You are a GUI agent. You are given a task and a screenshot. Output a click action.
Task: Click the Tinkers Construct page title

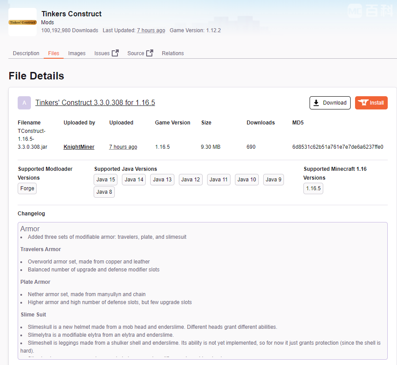72,14
